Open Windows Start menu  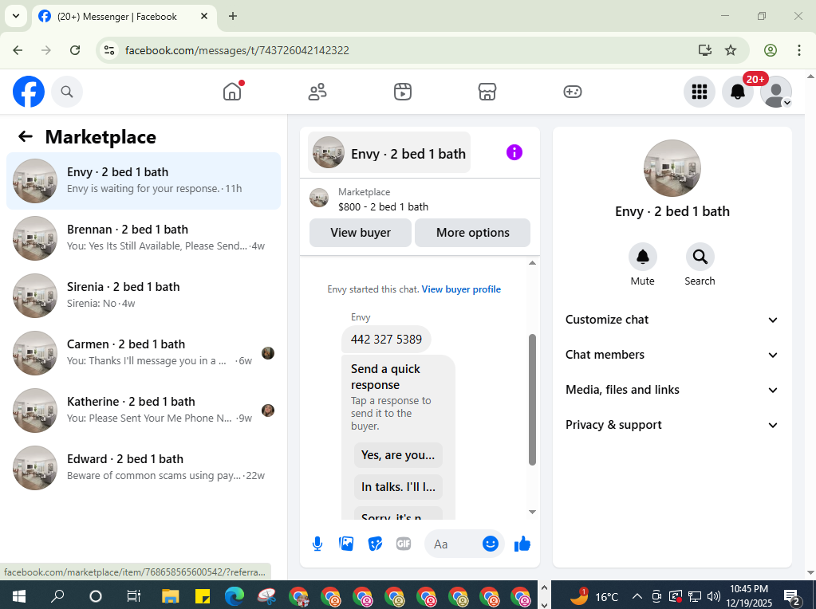pyautogui.click(x=18, y=595)
